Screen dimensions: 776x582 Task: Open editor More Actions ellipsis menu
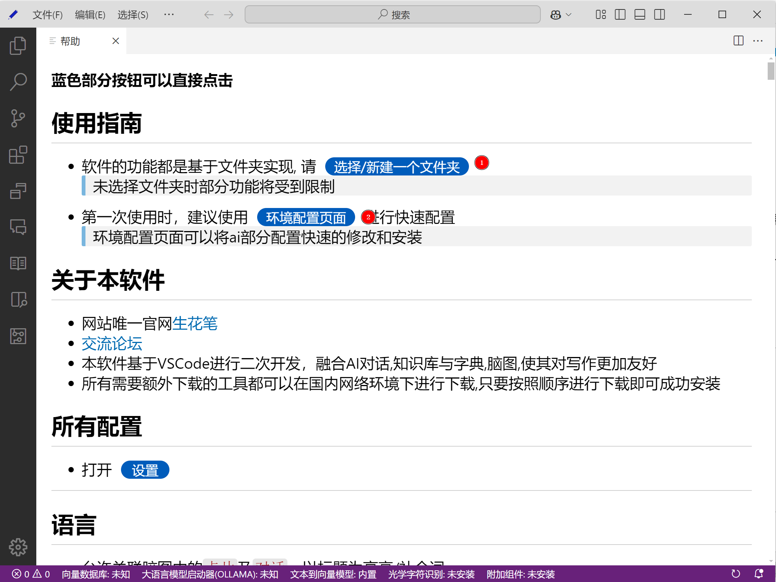[x=758, y=41]
